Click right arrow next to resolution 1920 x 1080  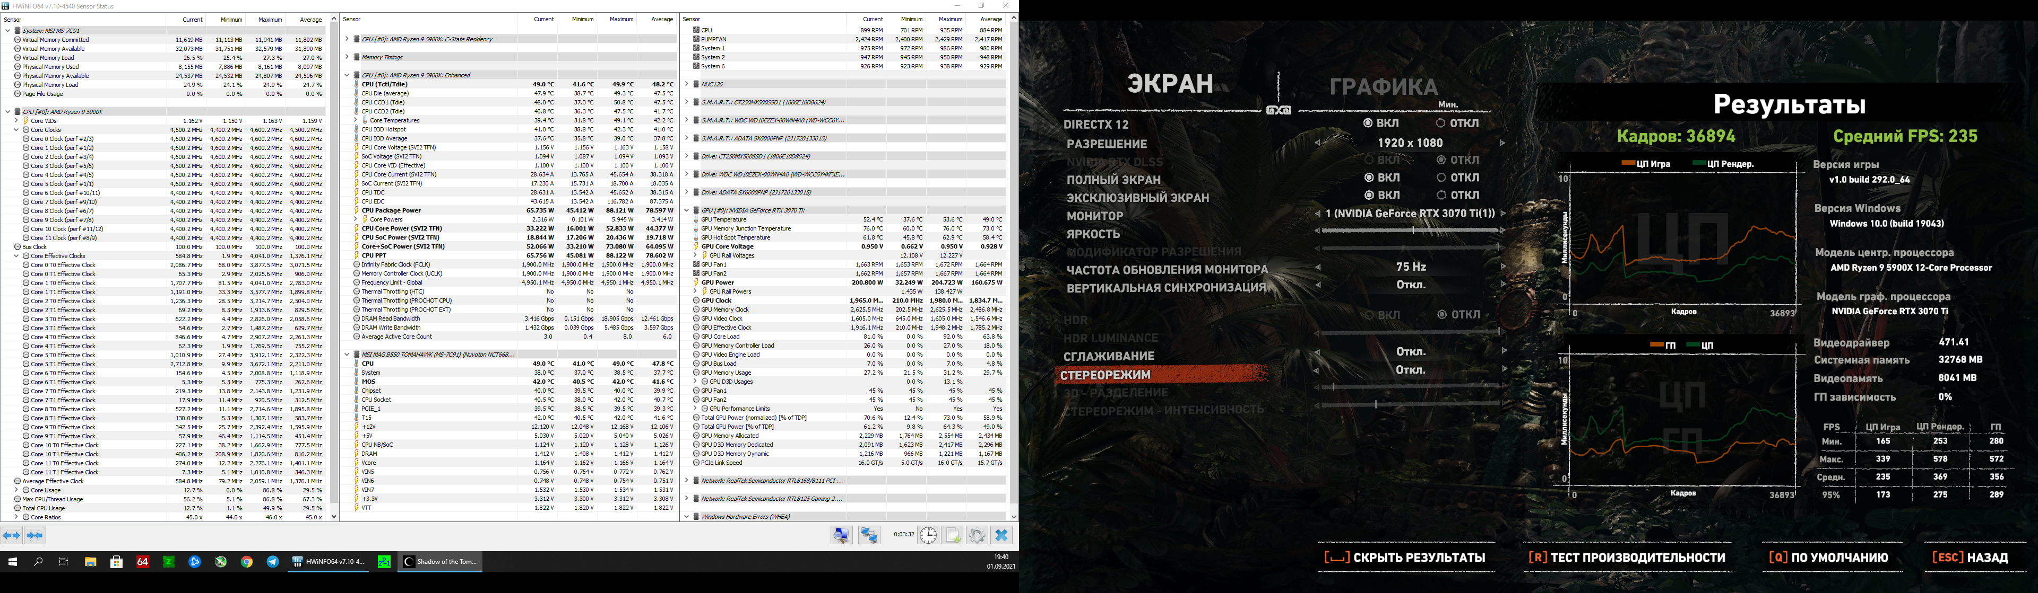[x=1502, y=143]
